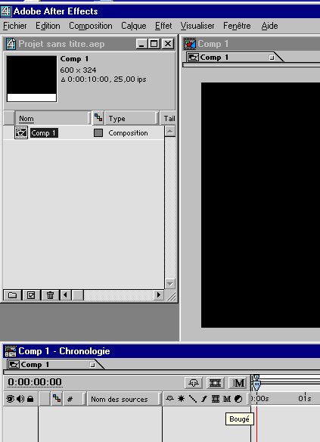The width and height of the screenshot is (320, 442).
Task: Click the gray label swatch beside Composition
Action: coord(98,132)
